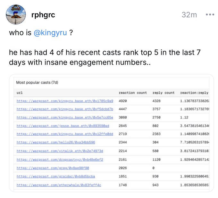
Task: Open the kingyru 0x12ffe0dd cast link
Action: [65, 134]
